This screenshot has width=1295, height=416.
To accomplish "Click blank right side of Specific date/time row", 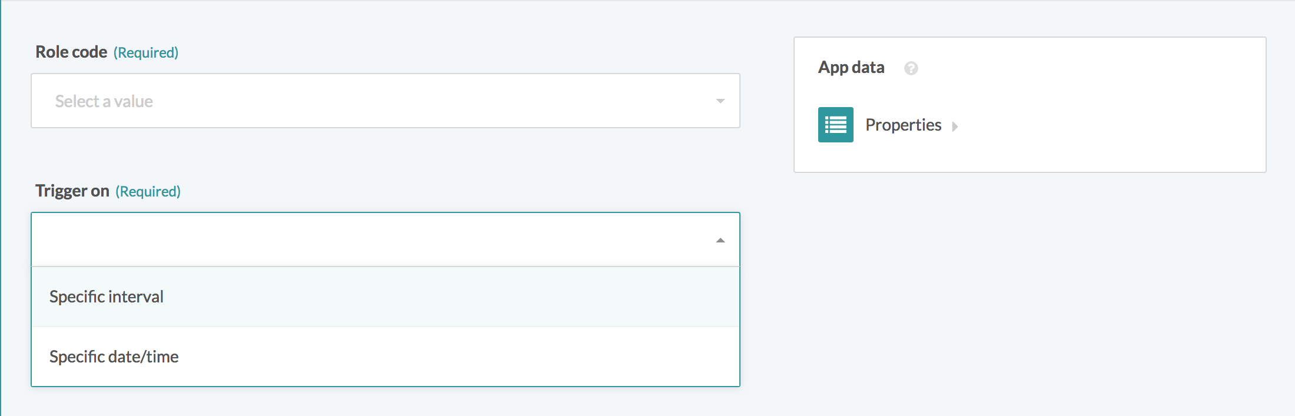I will tap(530, 357).
